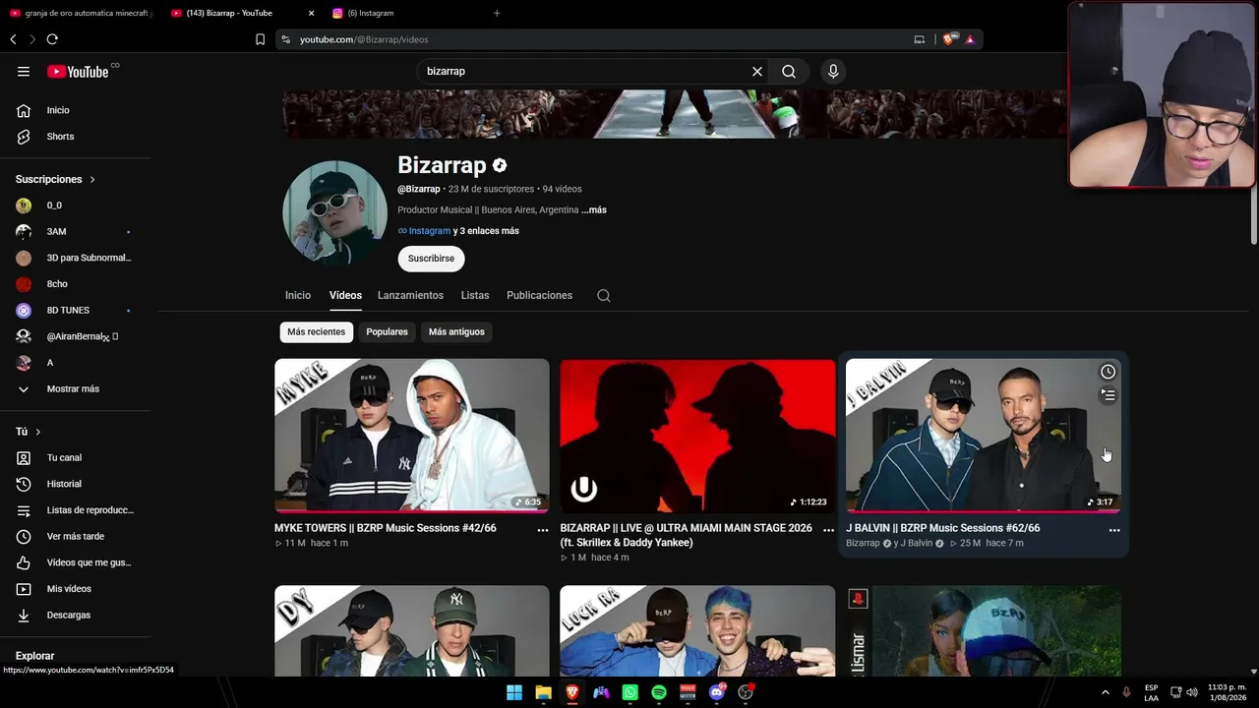Play the ULTRA MIAMI live thumbnail
Image resolution: width=1259 pixels, height=708 pixels.
point(697,436)
